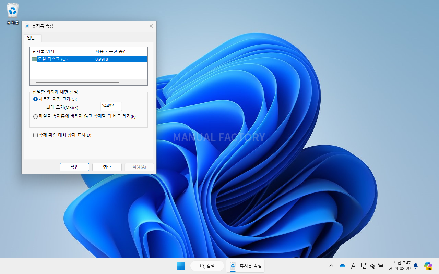Confirm with the 확인 button
Viewport: 439px width, 274px height.
click(x=74, y=167)
